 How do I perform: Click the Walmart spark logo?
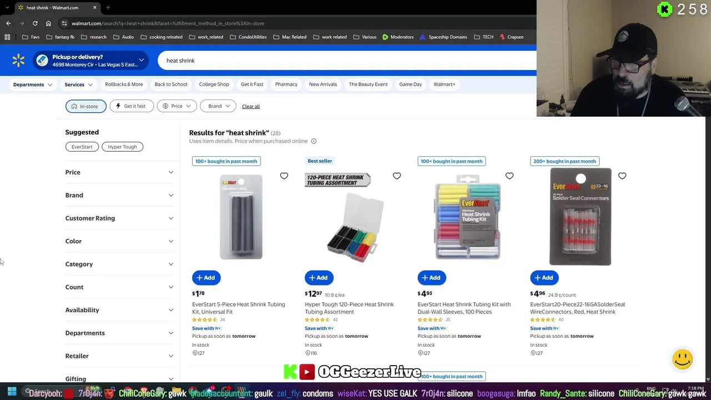[18, 61]
